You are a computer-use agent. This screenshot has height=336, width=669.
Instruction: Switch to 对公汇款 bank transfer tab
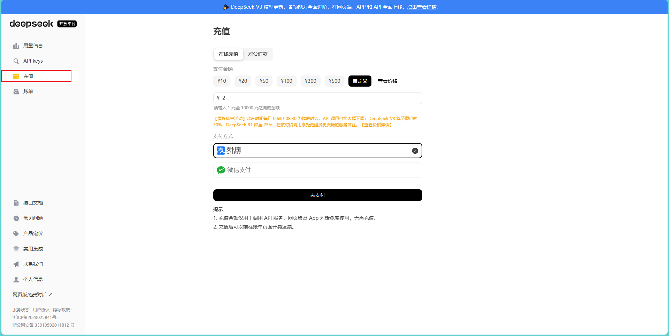[257, 54]
